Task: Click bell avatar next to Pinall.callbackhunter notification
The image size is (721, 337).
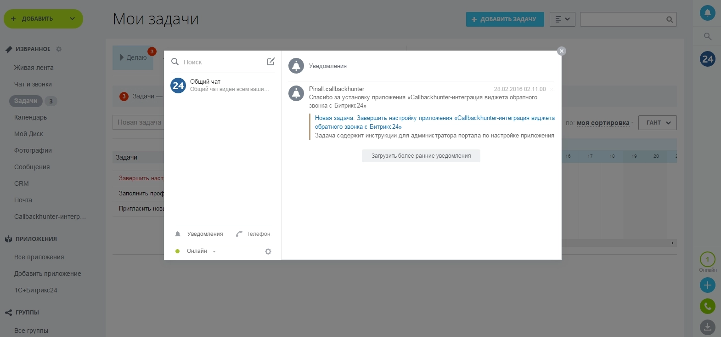Action: [x=296, y=93]
